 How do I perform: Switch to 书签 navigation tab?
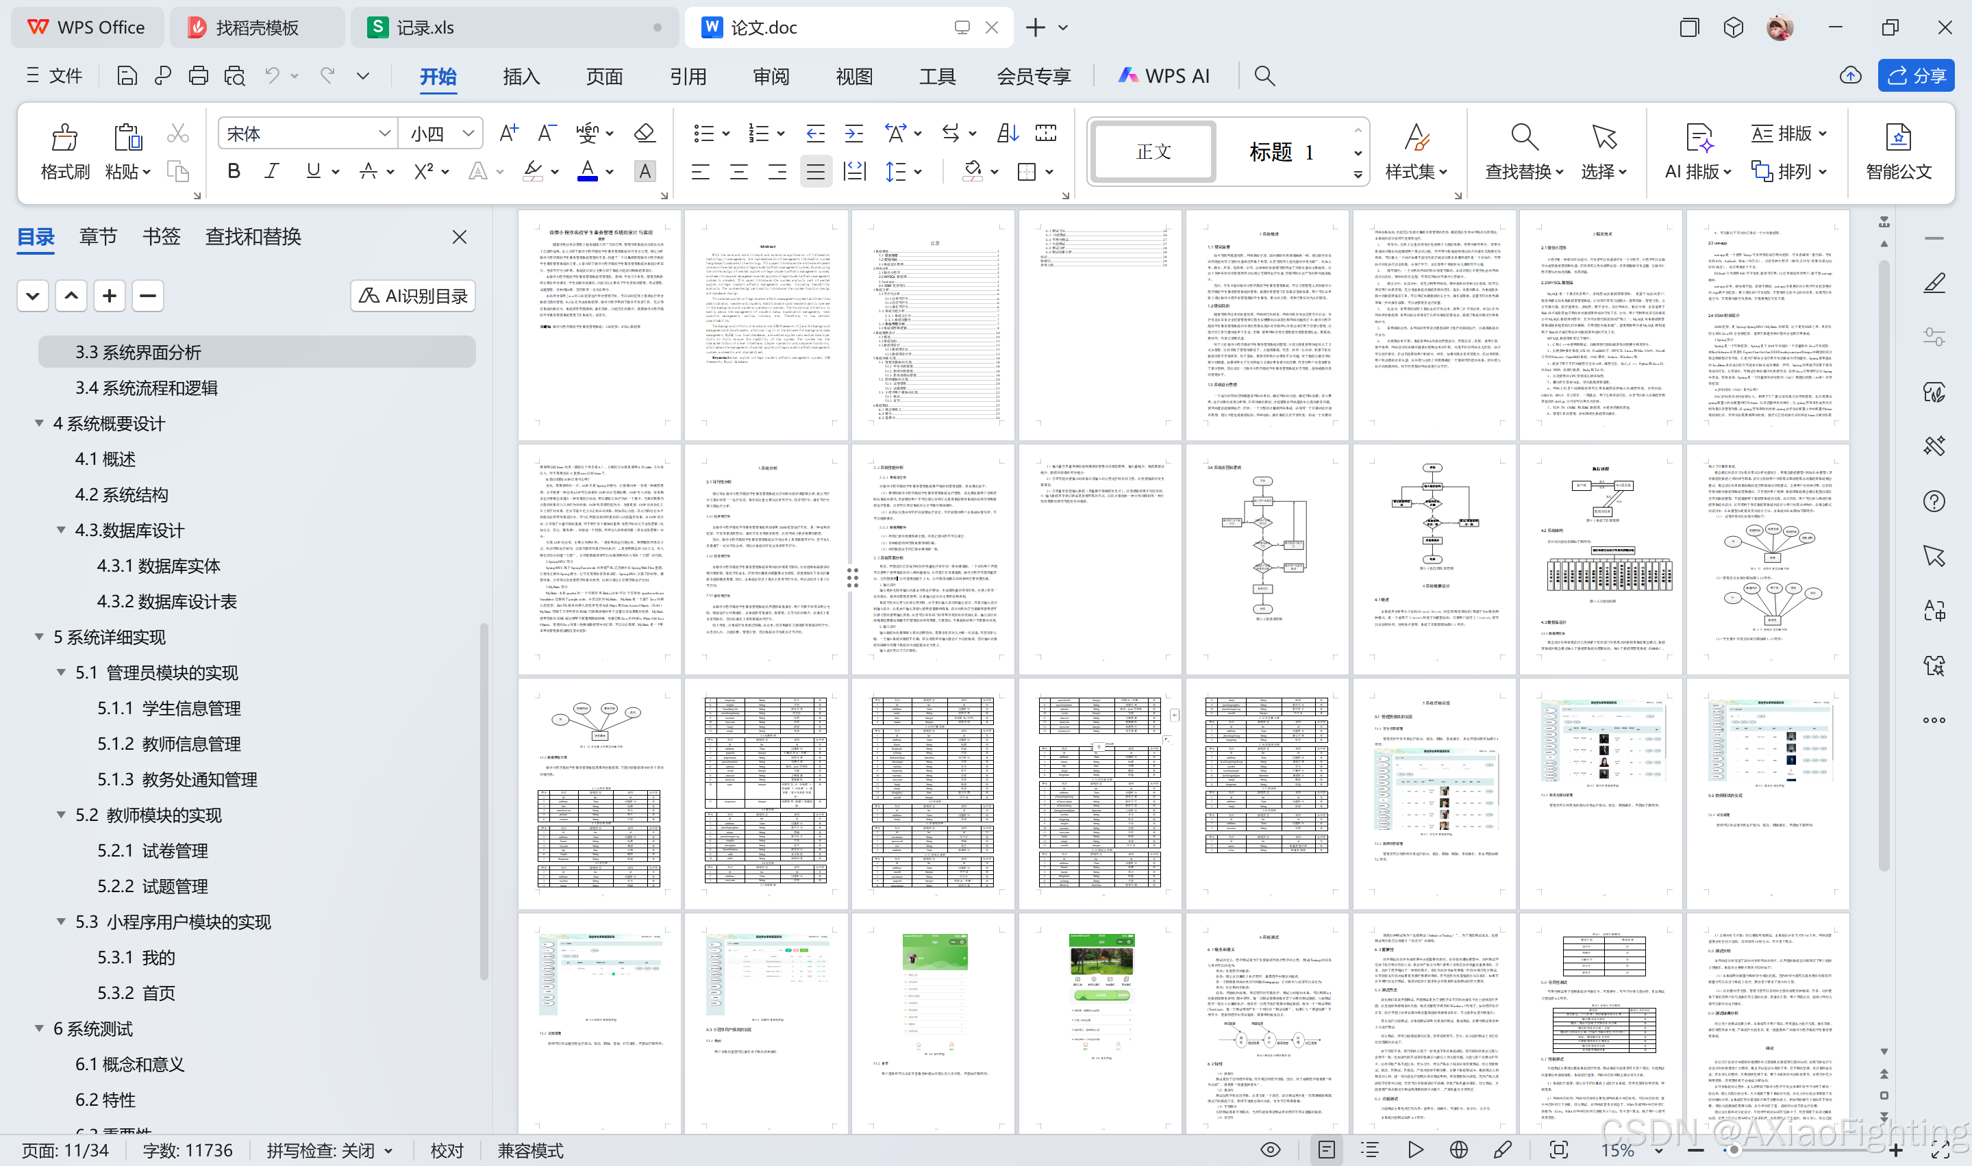point(162,236)
